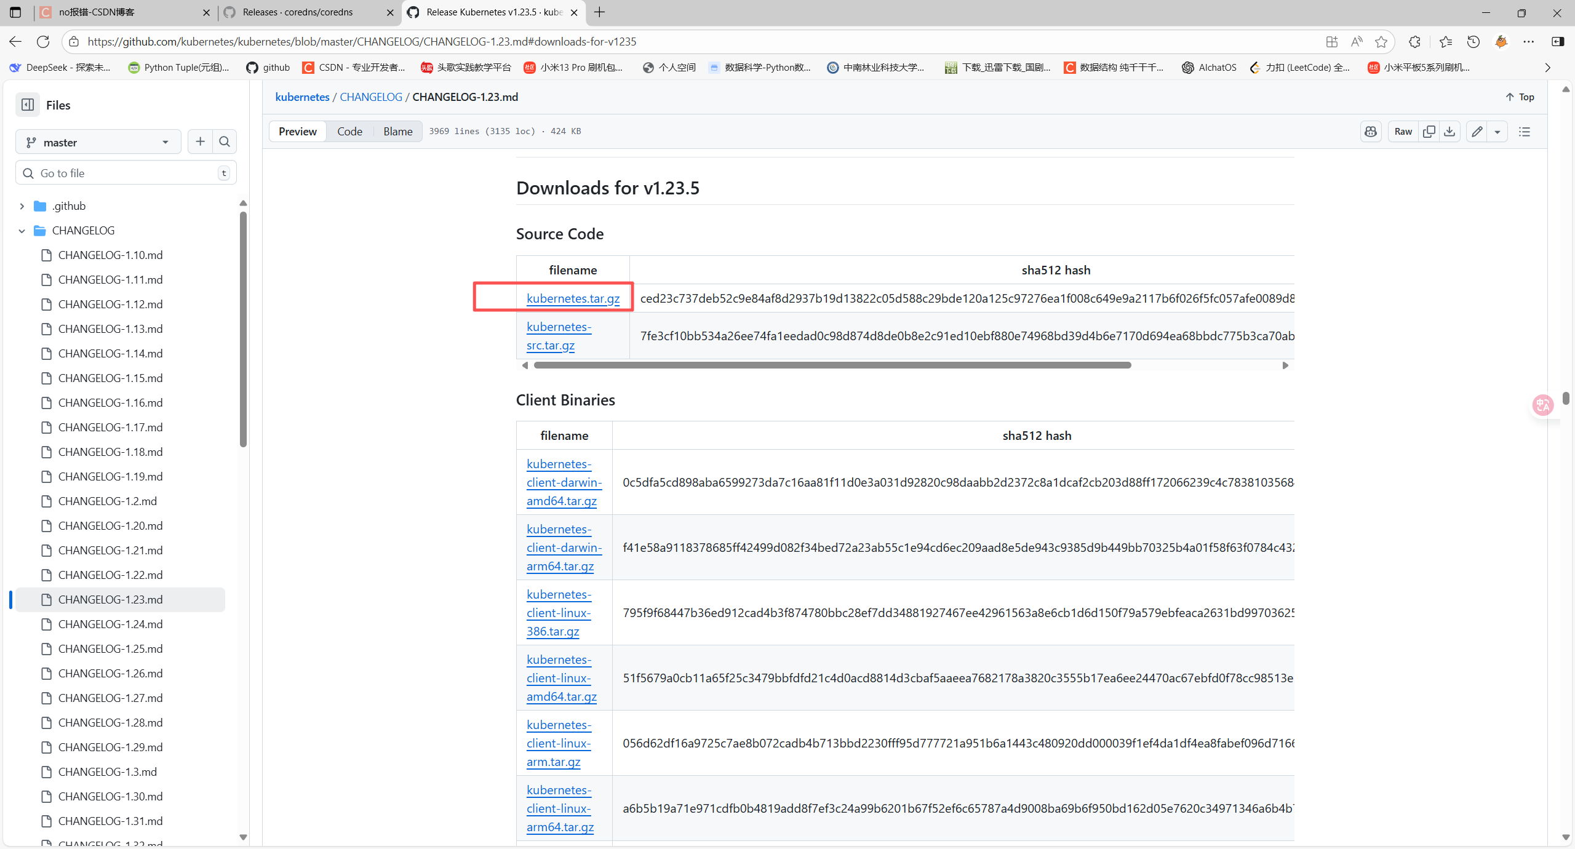1575x849 pixels.
Task: Open browser settings and more menu
Action: 1529,41
